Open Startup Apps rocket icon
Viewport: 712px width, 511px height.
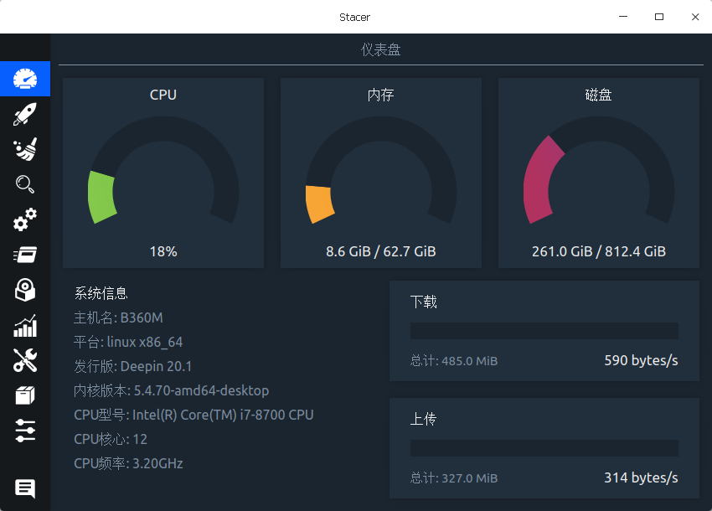coord(25,114)
